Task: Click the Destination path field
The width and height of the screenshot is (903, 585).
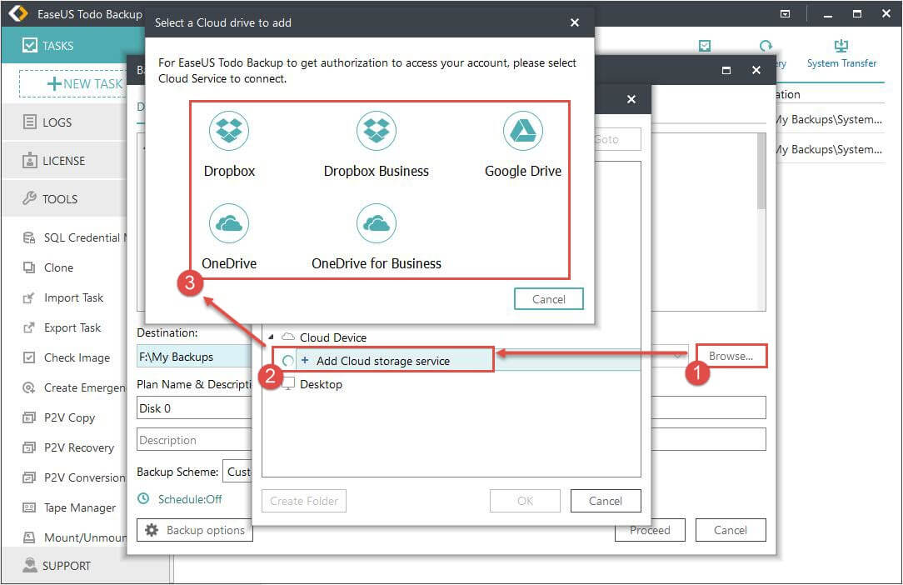Action: tap(194, 357)
